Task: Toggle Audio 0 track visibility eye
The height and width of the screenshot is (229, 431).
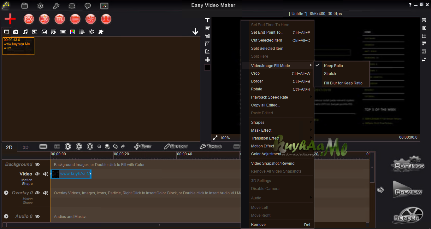Action: (37, 216)
